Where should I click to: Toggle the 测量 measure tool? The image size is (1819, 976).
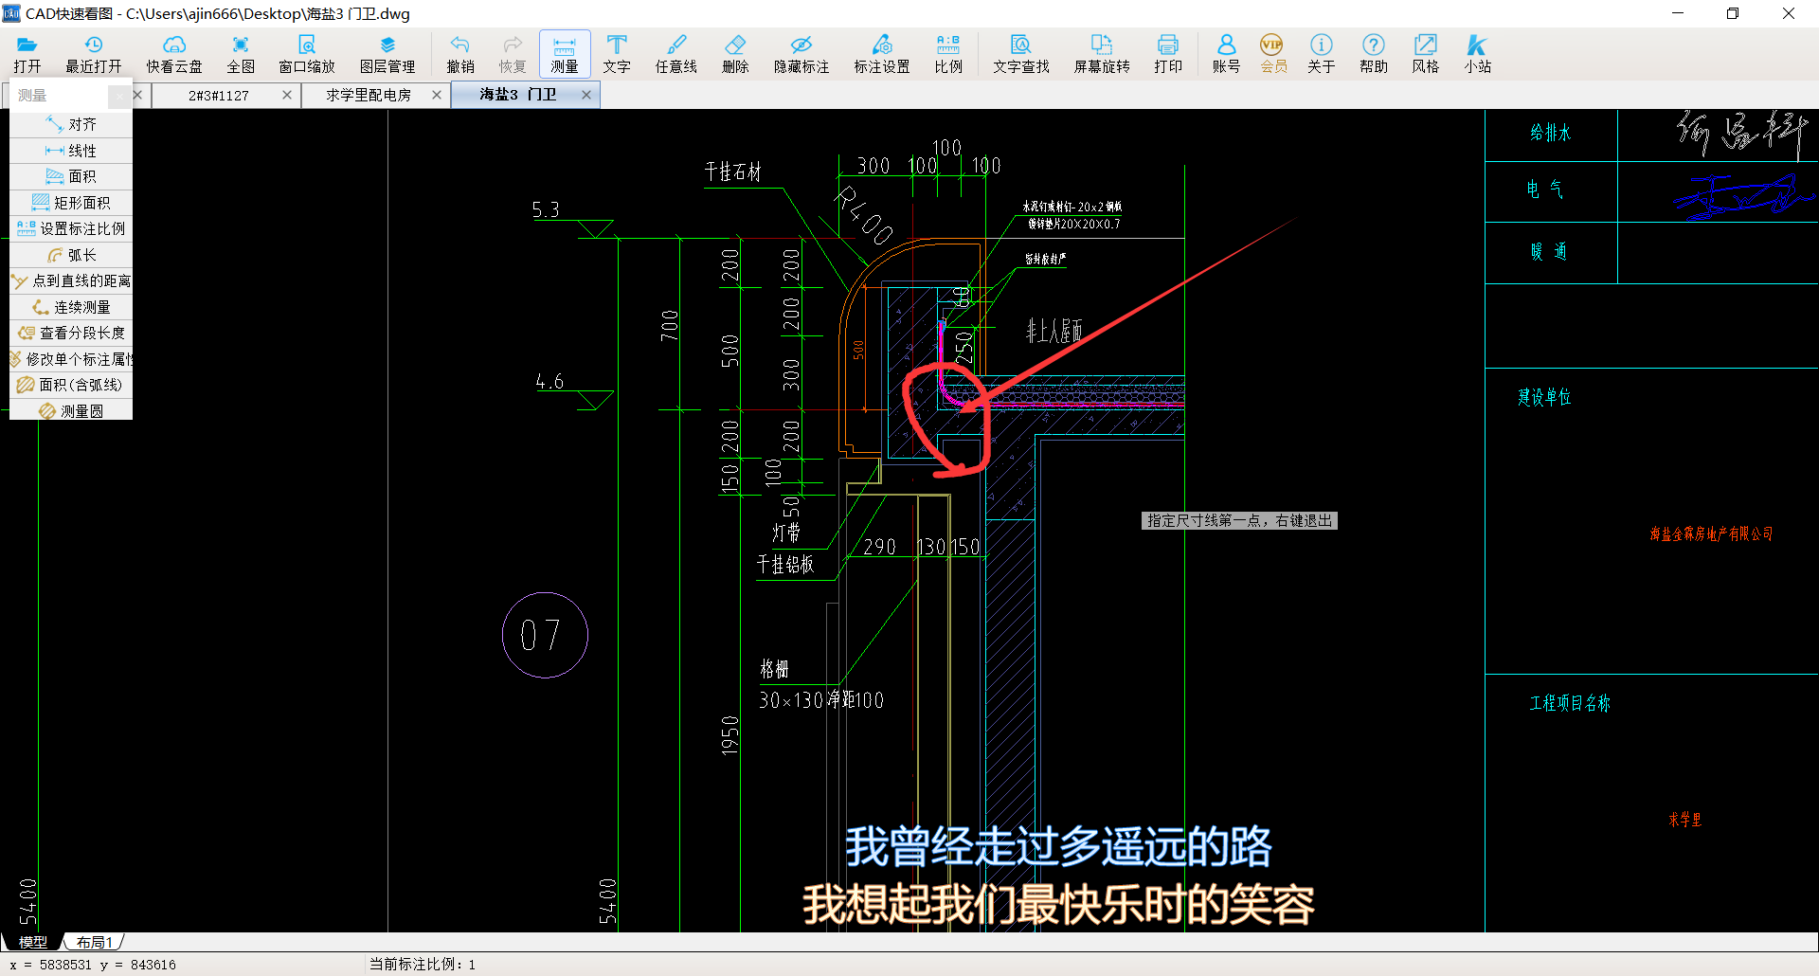565,54
